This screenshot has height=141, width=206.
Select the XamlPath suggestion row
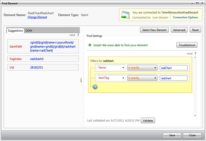(x=43, y=46)
